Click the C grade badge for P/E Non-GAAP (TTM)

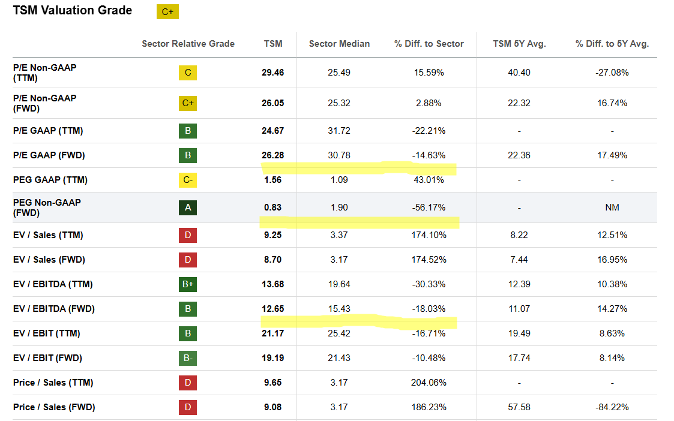click(x=188, y=73)
